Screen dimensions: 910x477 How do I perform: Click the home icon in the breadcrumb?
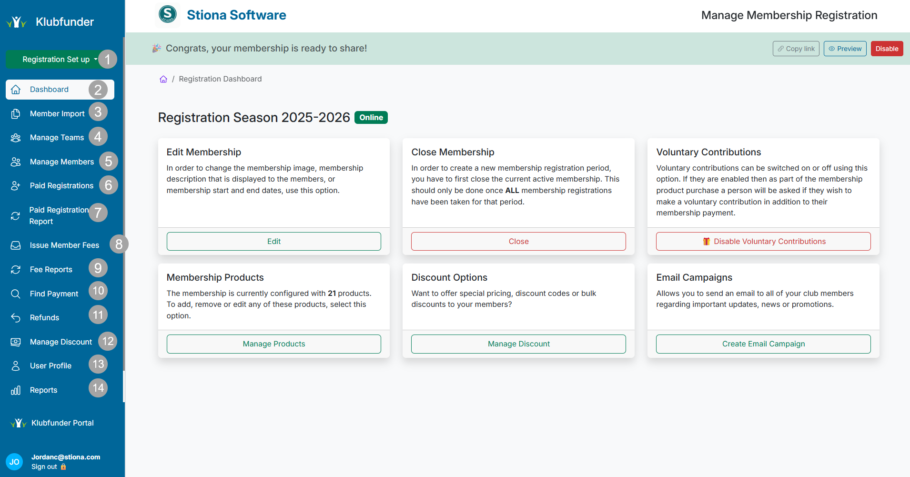pyautogui.click(x=163, y=79)
